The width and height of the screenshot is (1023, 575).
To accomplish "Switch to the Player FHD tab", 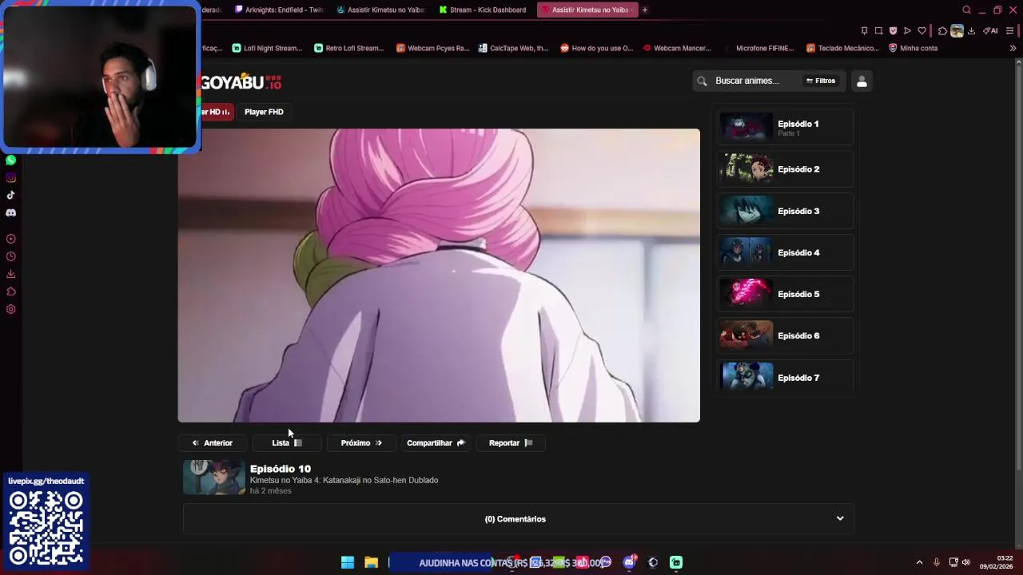I will tap(264, 112).
